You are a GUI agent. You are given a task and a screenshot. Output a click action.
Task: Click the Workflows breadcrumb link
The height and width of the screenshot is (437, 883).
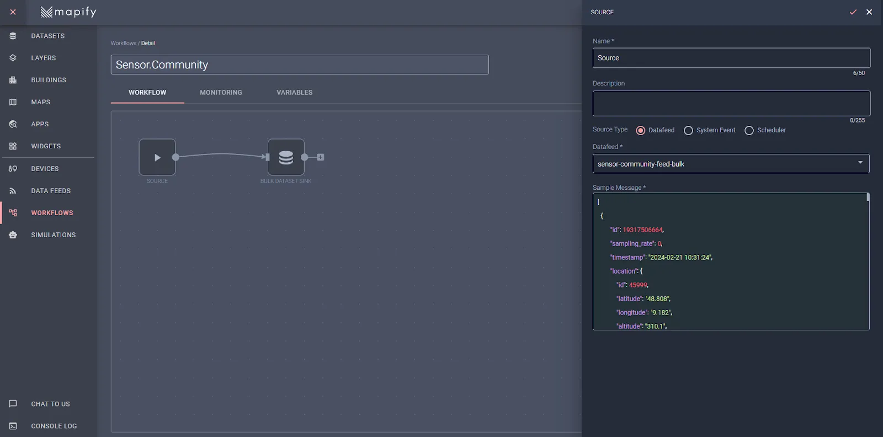tap(123, 43)
